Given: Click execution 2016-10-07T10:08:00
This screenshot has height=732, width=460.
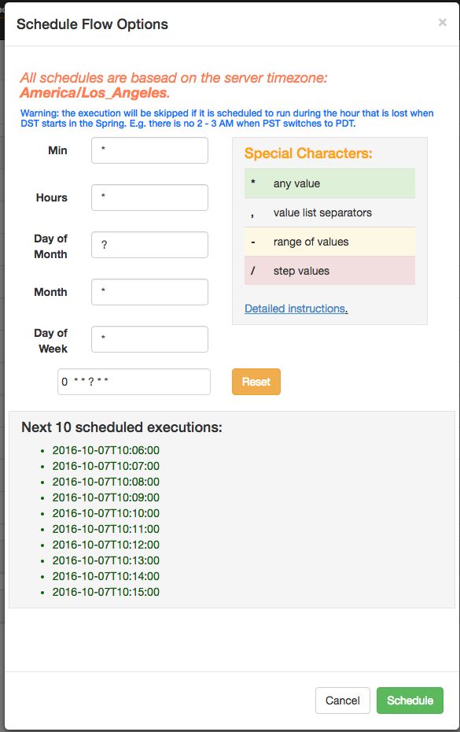Looking at the screenshot, I should pos(106,482).
